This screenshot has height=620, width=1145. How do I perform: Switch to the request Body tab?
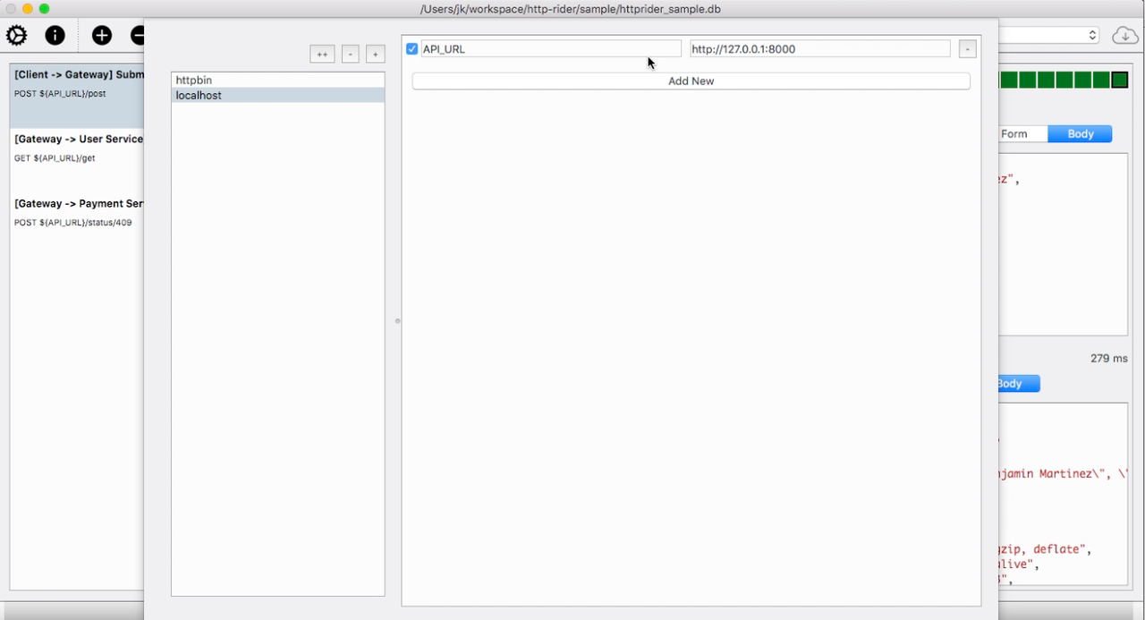[x=1080, y=134]
